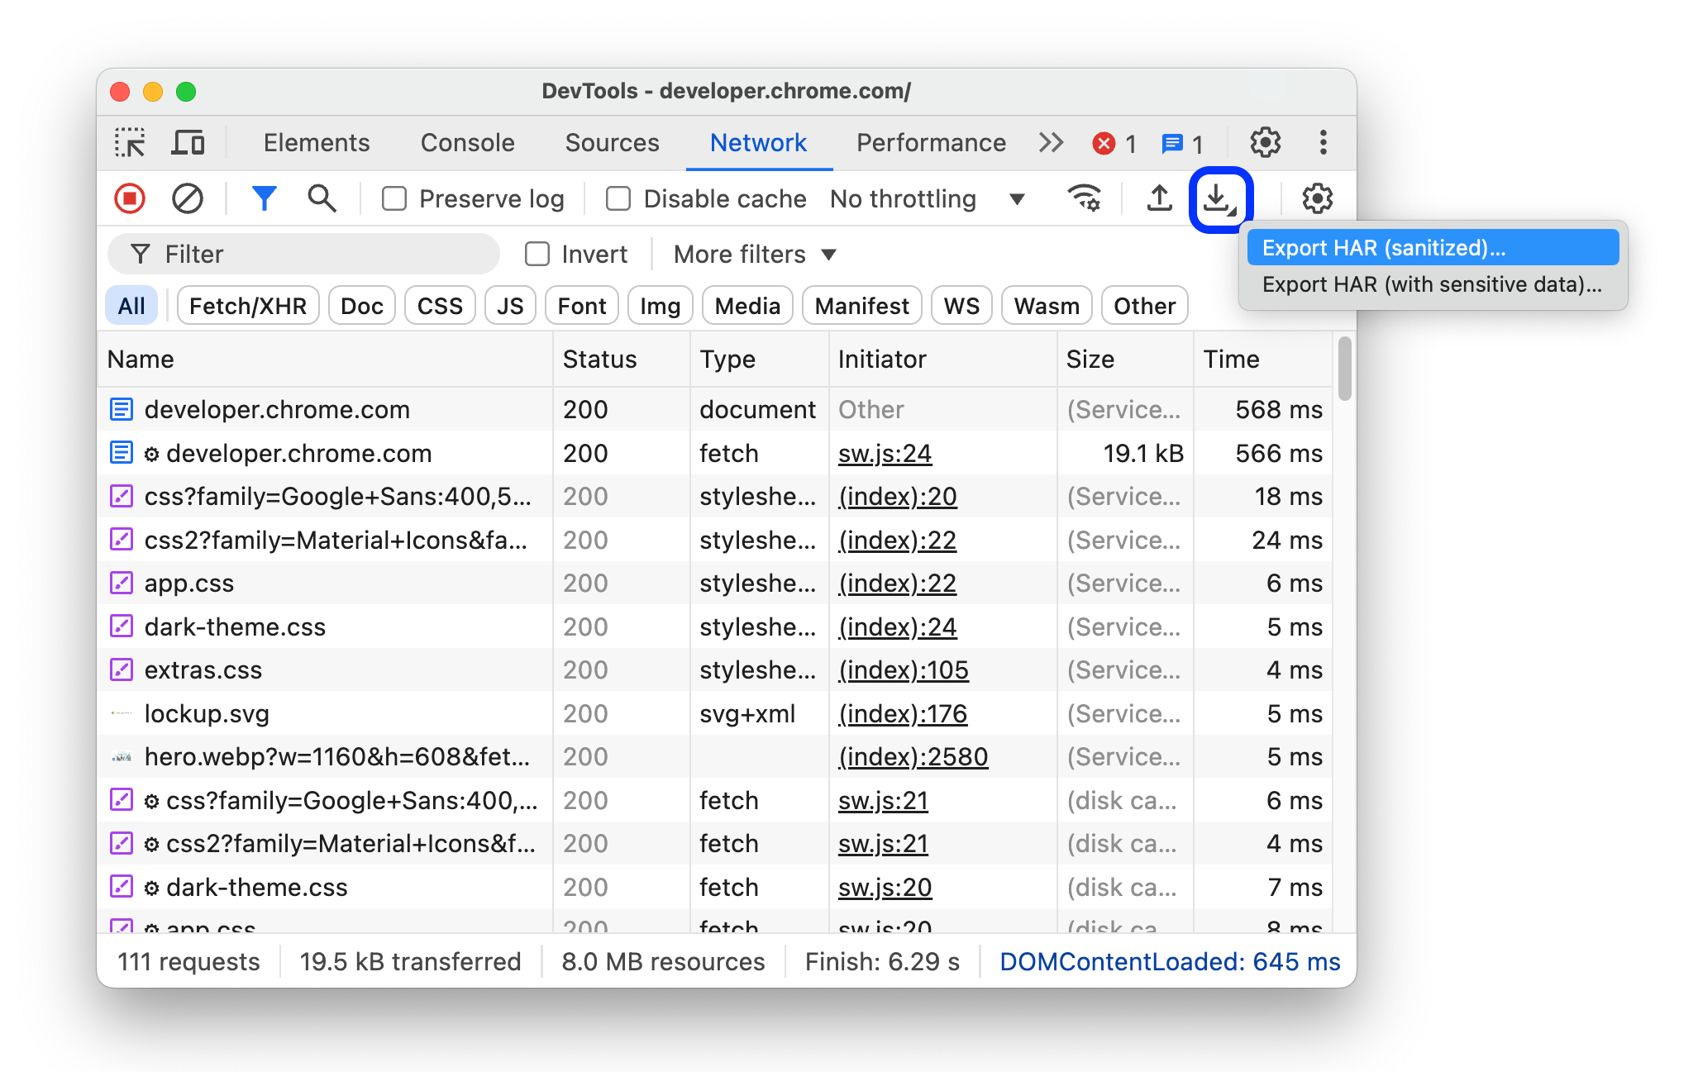Open the sw.js:24 initiator link
Screen dimensions: 1698x1072
(x=885, y=453)
